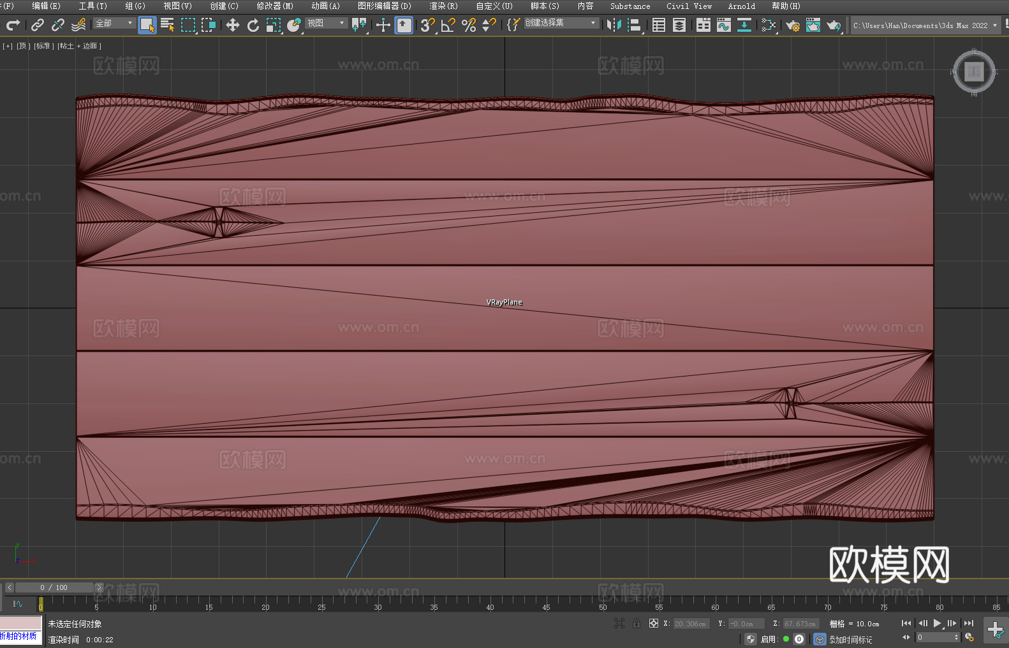Click Use Pivot Point Center icon
Image resolution: width=1009 pixels, height=648 pixels.
tap(359, 25)
